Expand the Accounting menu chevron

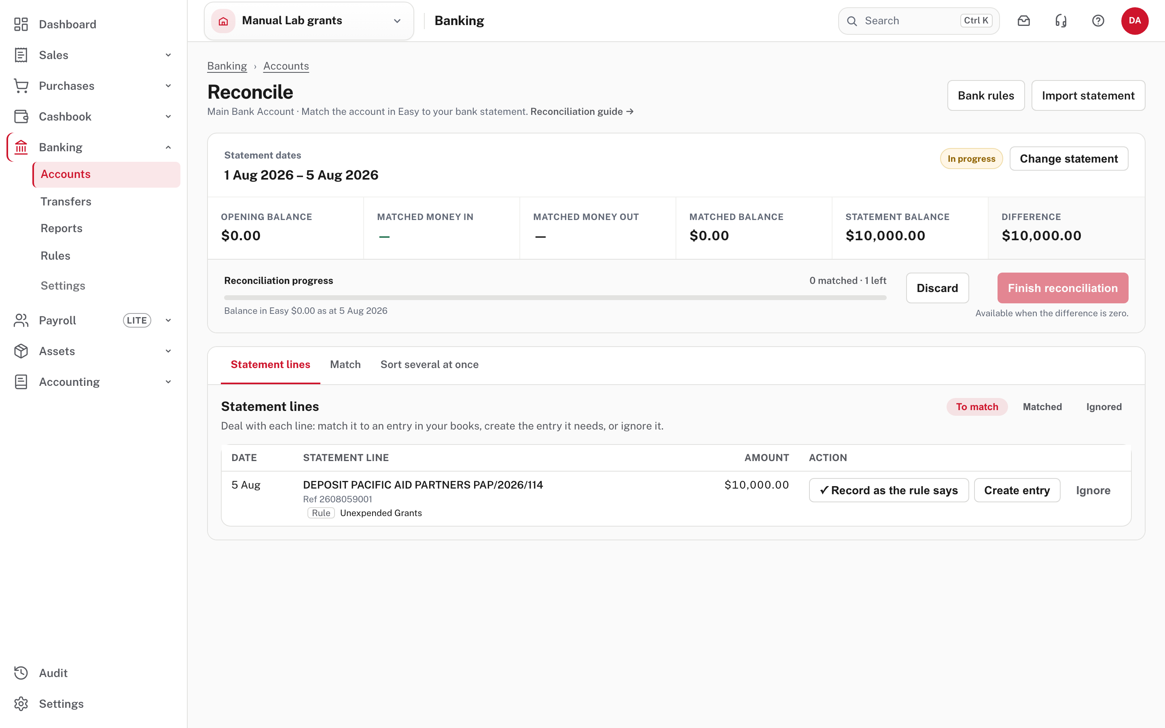click(x=169, y=382)
